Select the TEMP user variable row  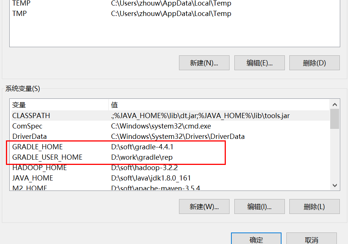(x=175, y=3)
